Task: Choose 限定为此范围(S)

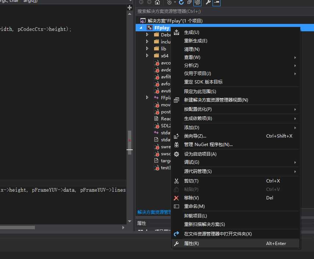Action: 235,92
